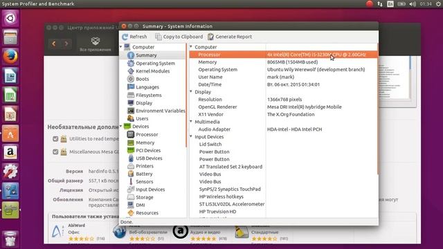Screen dimensions: 443x249
Task: Open the sound volume indicator
Action: [413, 4]
